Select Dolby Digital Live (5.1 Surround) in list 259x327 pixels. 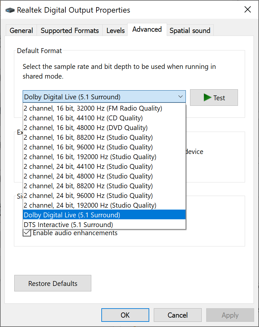point(104,215)
